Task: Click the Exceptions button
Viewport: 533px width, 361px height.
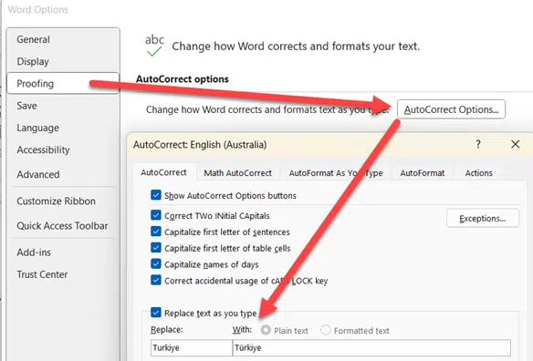Action: click(483, 219)
